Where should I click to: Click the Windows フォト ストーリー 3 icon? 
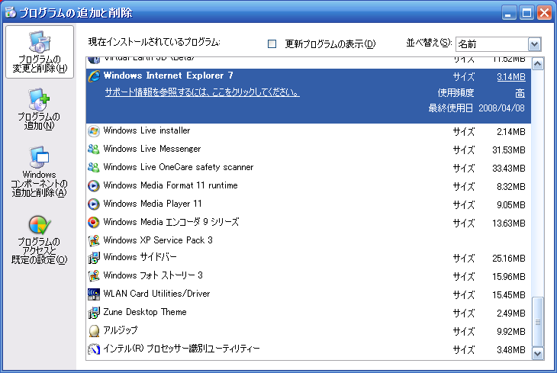tap(94, 276)
